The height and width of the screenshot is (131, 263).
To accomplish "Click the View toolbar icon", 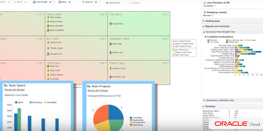I will pyautogui.click(x=60, y=2).
